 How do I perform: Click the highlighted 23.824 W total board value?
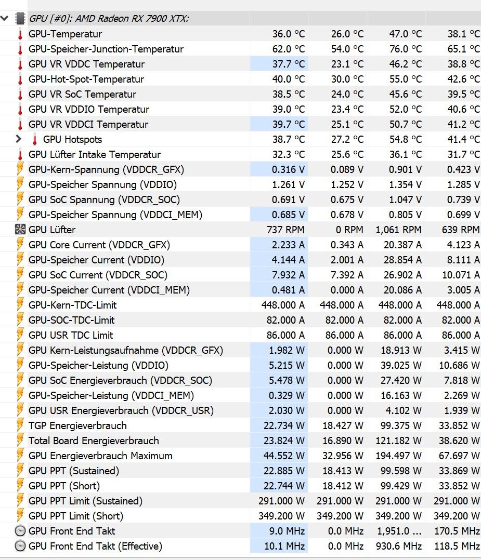coord(284,441)
